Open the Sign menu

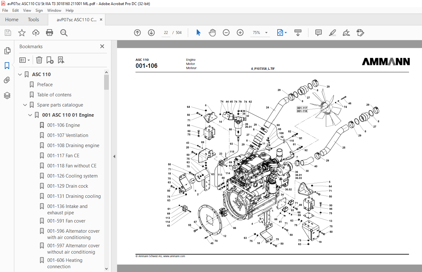coord(39,10)
